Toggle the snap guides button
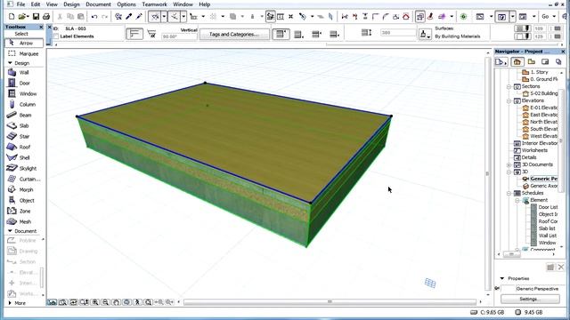This screenshot has height=320, width=570. [x=175, y=16]
